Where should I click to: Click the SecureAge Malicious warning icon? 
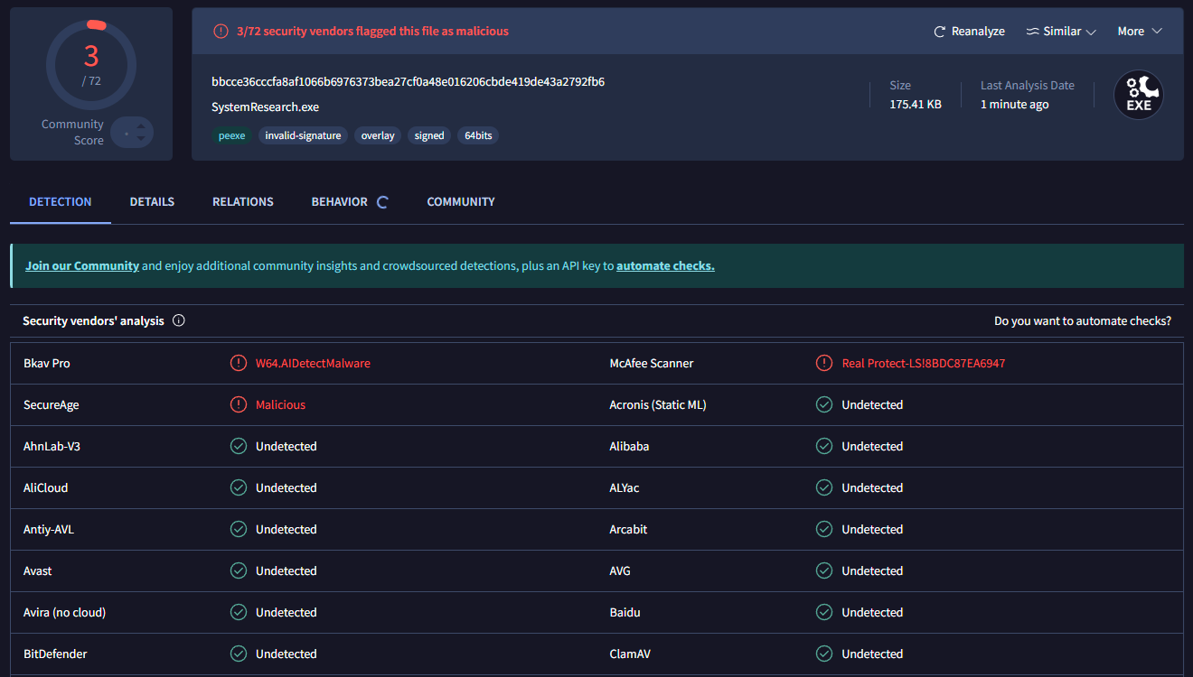point(239,404)
